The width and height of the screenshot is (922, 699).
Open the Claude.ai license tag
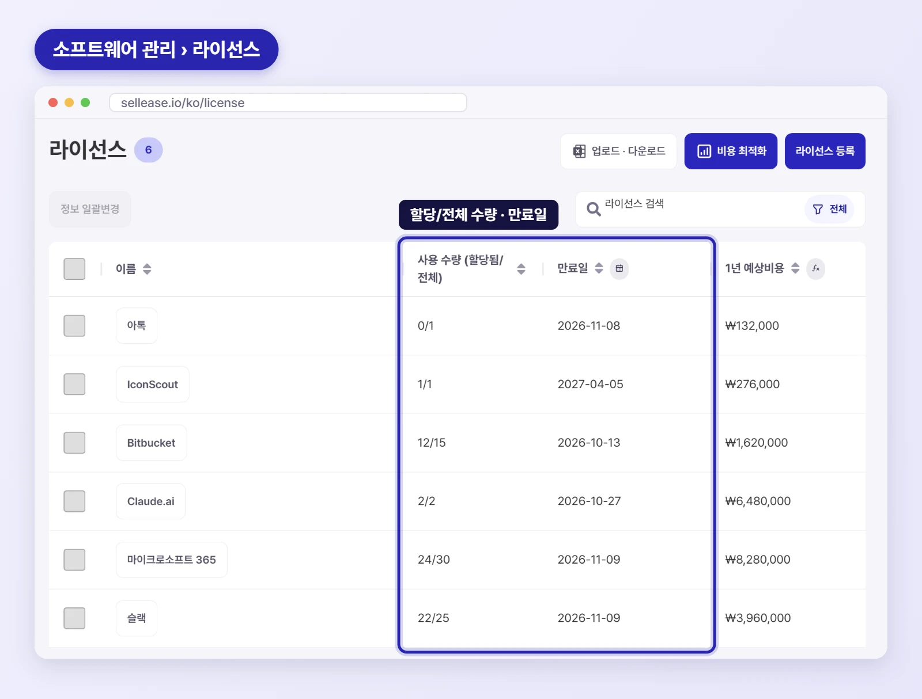pos(151,501)
